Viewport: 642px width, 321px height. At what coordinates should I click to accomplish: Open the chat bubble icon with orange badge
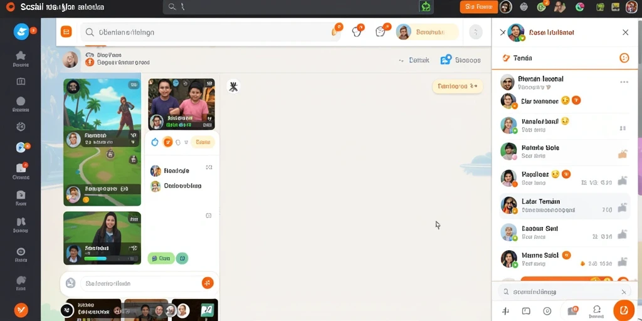click(357, 31)
